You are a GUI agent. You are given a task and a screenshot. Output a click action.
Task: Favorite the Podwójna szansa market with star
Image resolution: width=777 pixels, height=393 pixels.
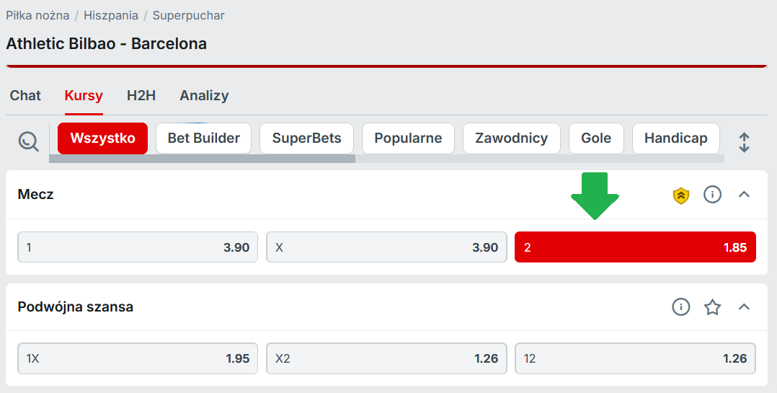(x=712, y=307)
